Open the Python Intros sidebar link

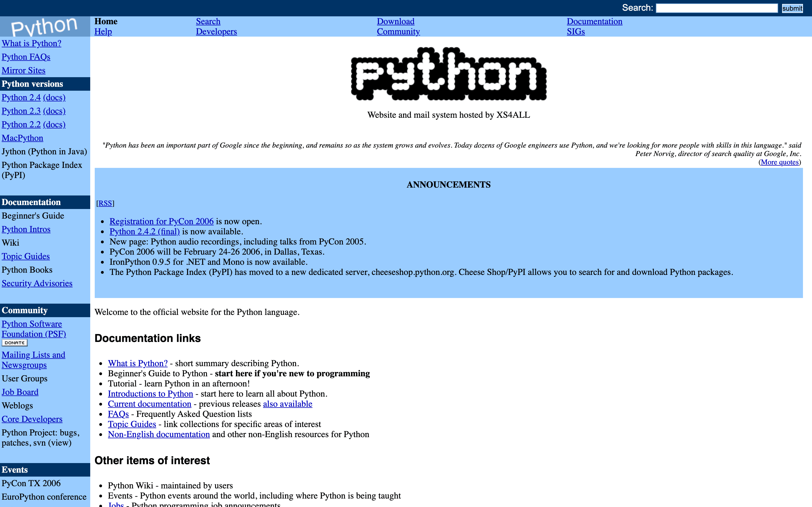pos(26,229)
